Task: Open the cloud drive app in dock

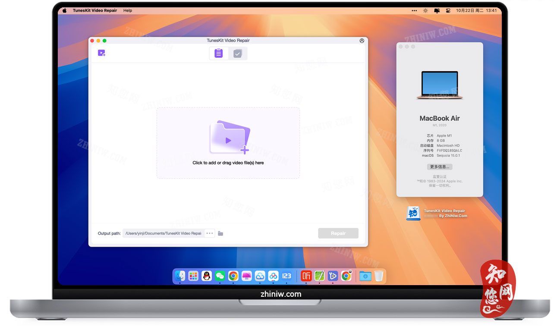Action: point(260,276)
